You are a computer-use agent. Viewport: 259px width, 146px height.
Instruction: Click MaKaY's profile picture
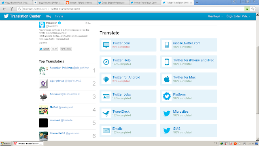(43, 110)
